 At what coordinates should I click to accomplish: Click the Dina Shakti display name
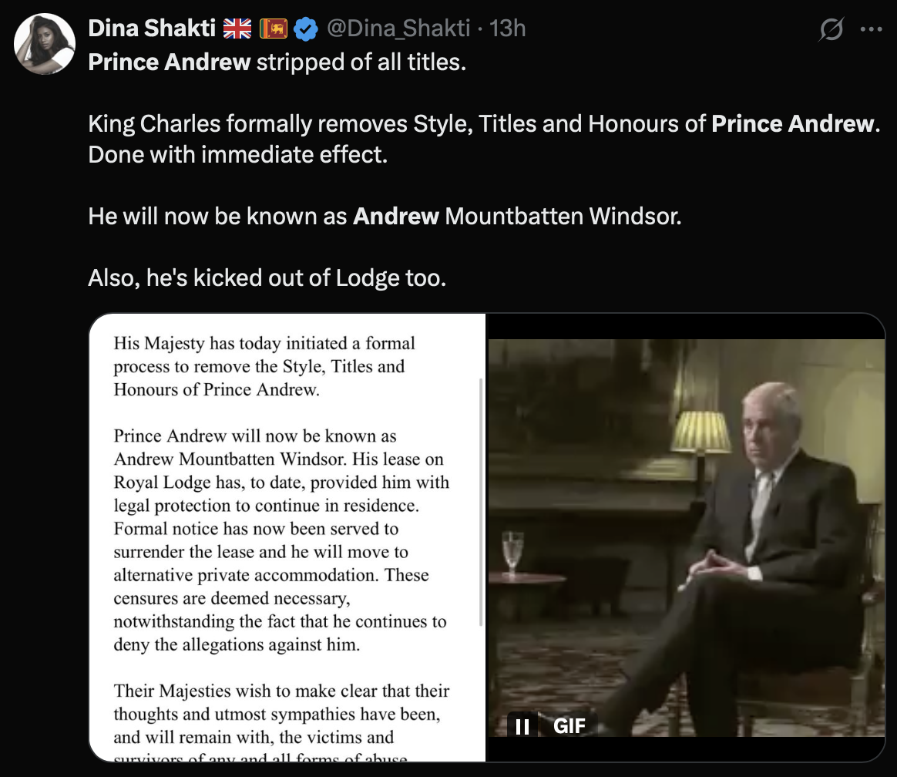(151, 29)
